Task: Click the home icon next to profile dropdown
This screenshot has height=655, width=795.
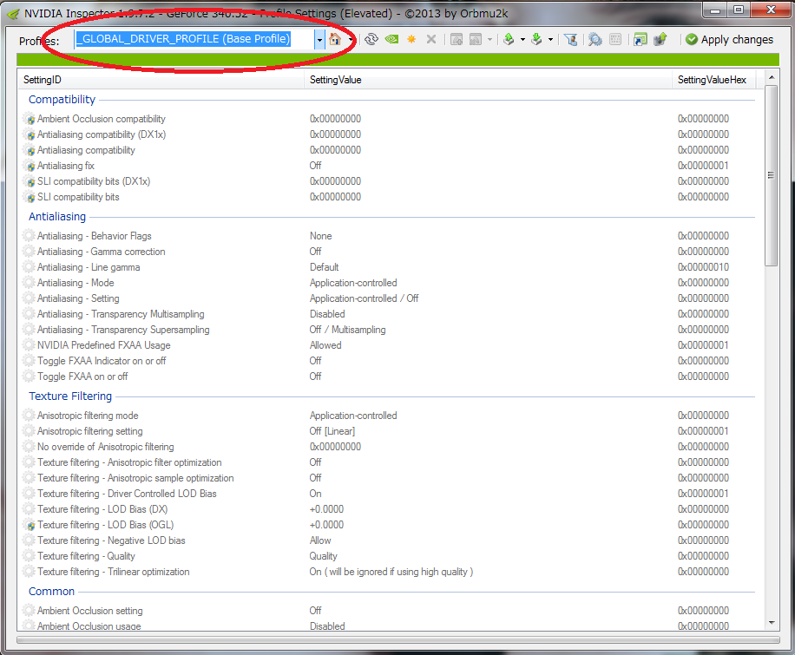Action: click(x=334, y=40)
